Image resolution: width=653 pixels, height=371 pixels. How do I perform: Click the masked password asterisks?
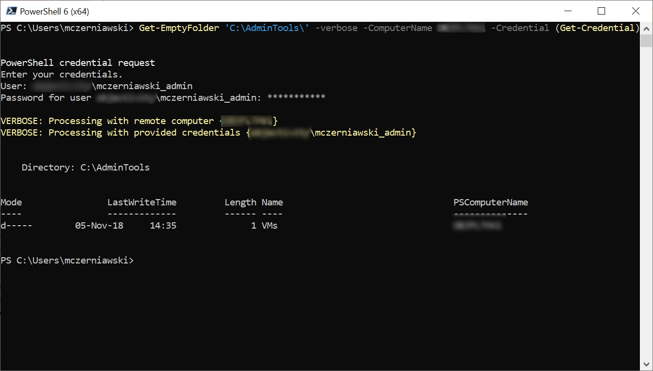[296, 97]
